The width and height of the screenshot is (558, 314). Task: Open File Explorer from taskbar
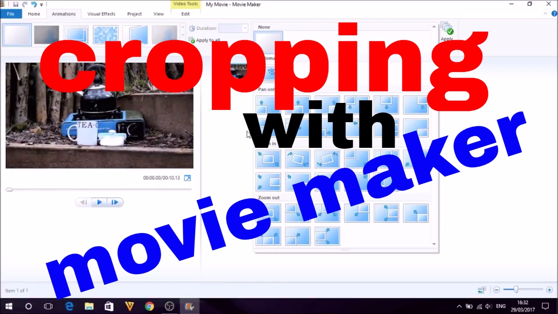(x=89, y=306)
